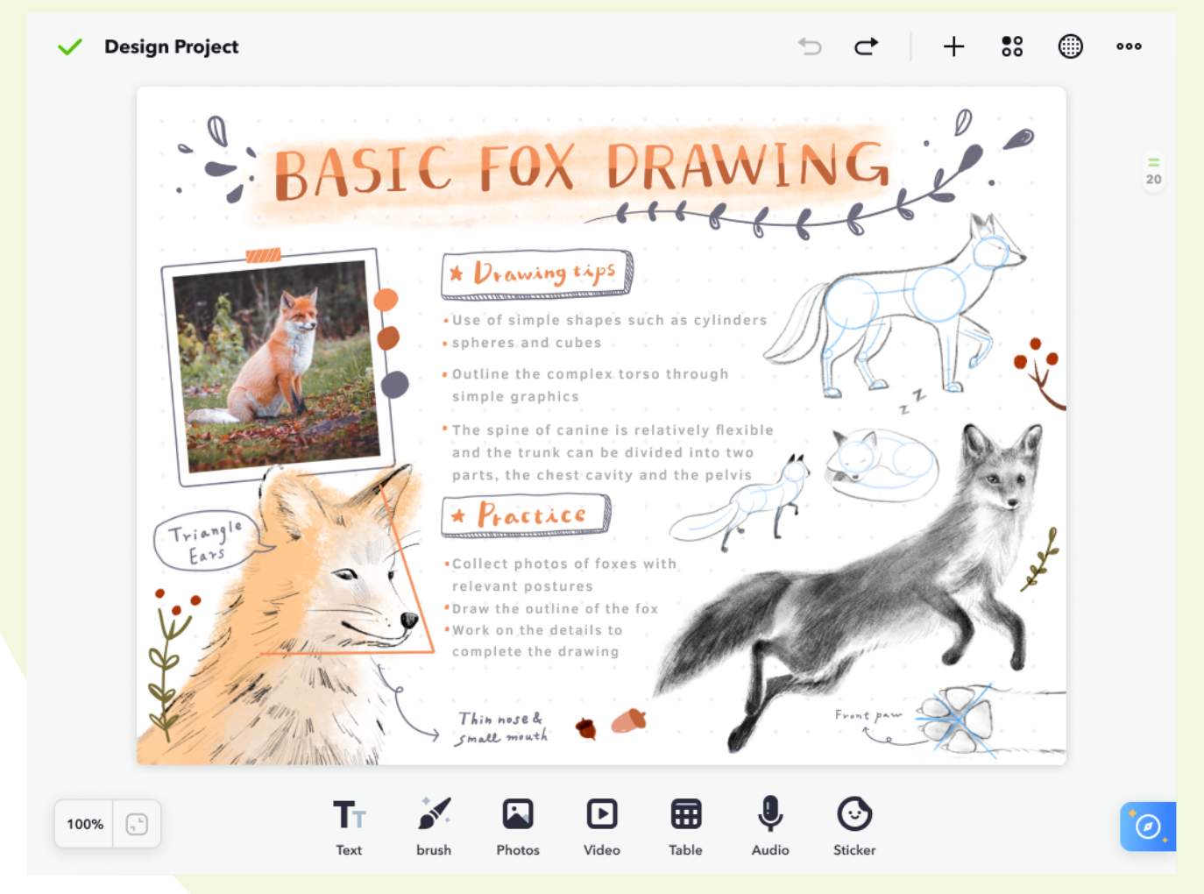Toggle the page fit icon beside zoom
This screenshot has height=894, width=1204.
coord(137,824)
